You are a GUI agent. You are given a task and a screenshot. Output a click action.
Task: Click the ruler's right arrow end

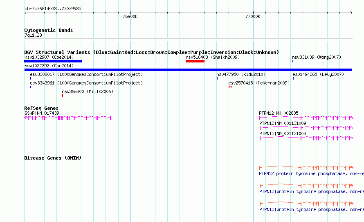point(351,13)
